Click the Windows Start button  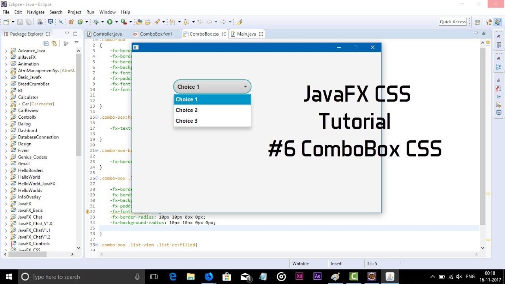click(x=8, y=277)
